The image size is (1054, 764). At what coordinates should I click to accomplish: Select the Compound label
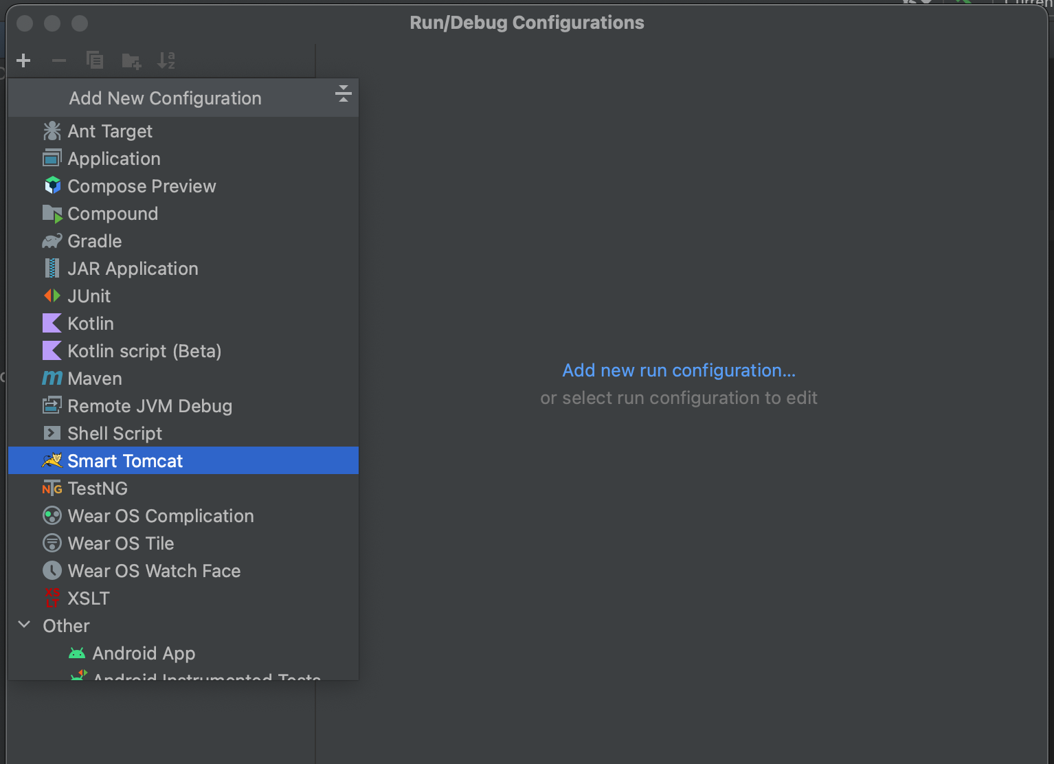tap(113, 214)
